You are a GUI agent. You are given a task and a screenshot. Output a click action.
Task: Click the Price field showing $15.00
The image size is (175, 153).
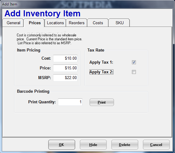pyautogui.click(x=65, y=68)
